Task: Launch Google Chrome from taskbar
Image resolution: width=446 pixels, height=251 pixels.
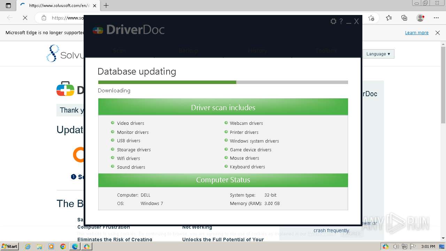Action: 63,246
